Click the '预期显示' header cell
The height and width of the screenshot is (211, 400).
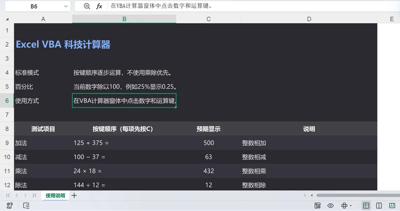coord(208,129)
